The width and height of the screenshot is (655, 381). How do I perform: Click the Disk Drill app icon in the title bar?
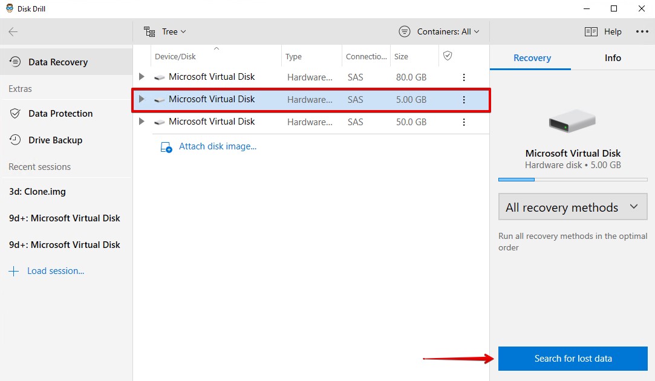coord(10,8)
